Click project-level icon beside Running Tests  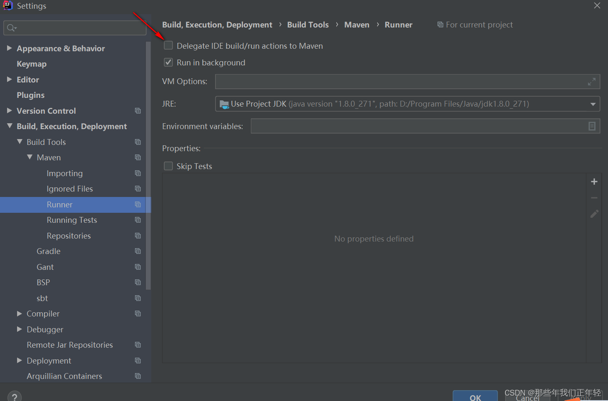pyautogui.click(x=138, y=220)
